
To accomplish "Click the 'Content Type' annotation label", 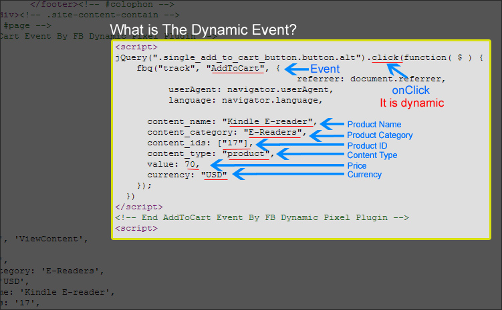I will (x=372, y=155).
